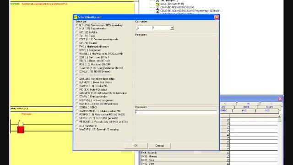This screenshot has height=165, width=293.
Task: Click edit pencil for SM11 Hour row
Action: 228,160
